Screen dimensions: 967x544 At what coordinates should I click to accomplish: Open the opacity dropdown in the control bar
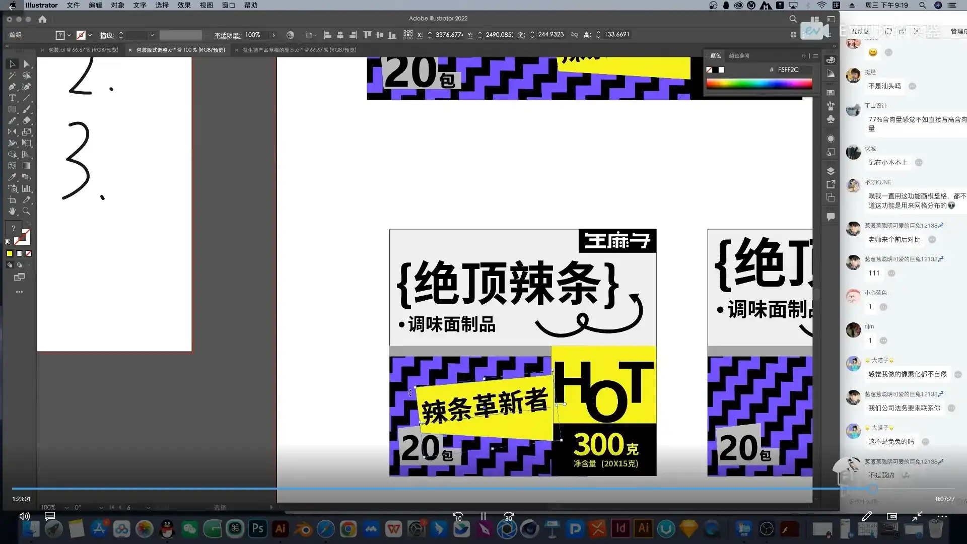tap(273, 35)
